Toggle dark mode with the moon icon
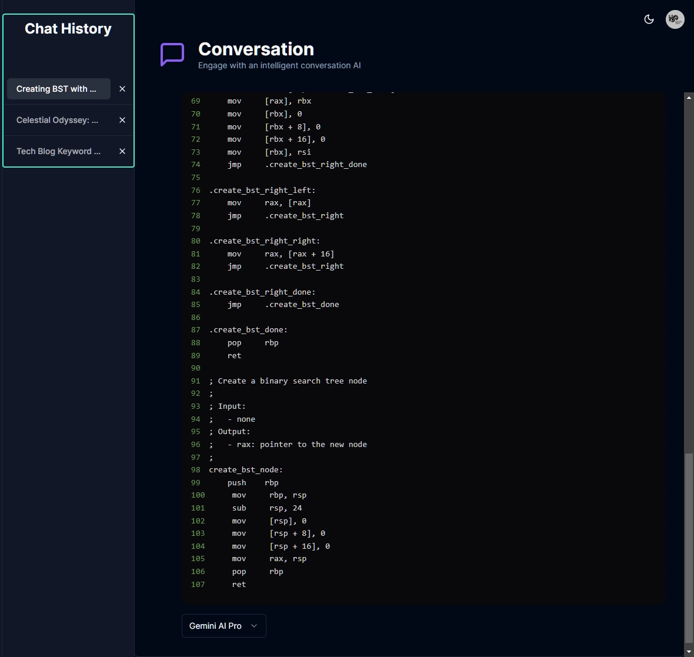Screen dimensions: 694x657 coord(649,19)
